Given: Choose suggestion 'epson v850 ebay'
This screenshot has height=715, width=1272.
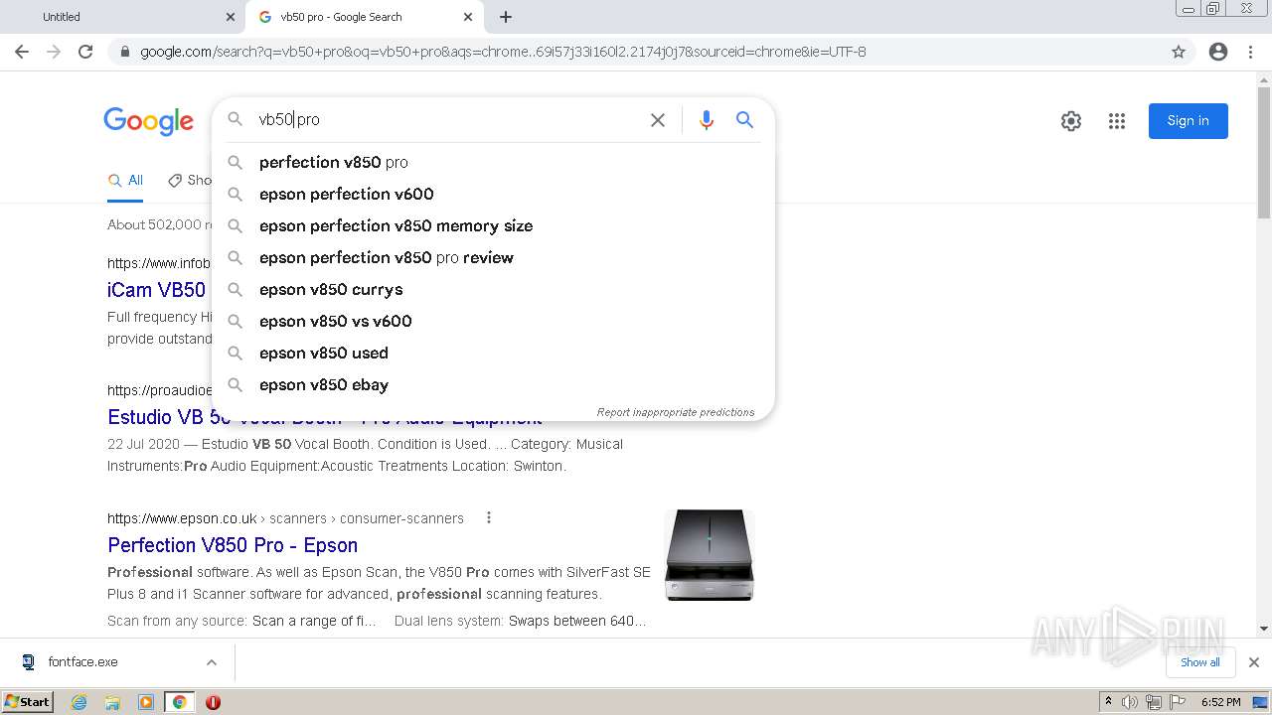Looking at the screenshot, I should coord(493,384).
